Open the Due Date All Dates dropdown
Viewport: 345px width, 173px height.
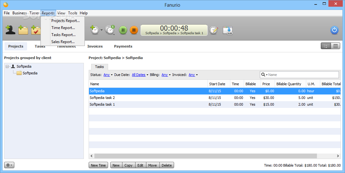(x=140, y=75)
